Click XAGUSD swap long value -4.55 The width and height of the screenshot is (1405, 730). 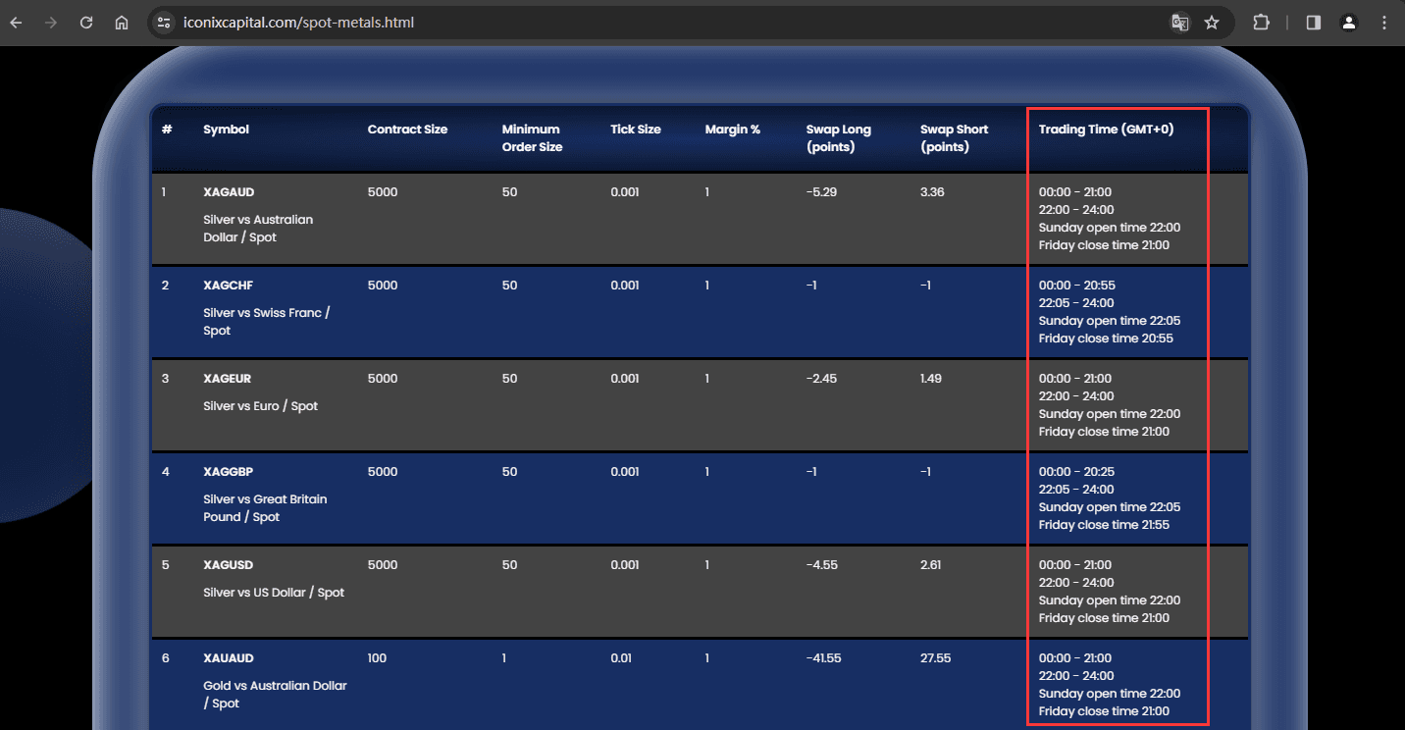(822, 565)
